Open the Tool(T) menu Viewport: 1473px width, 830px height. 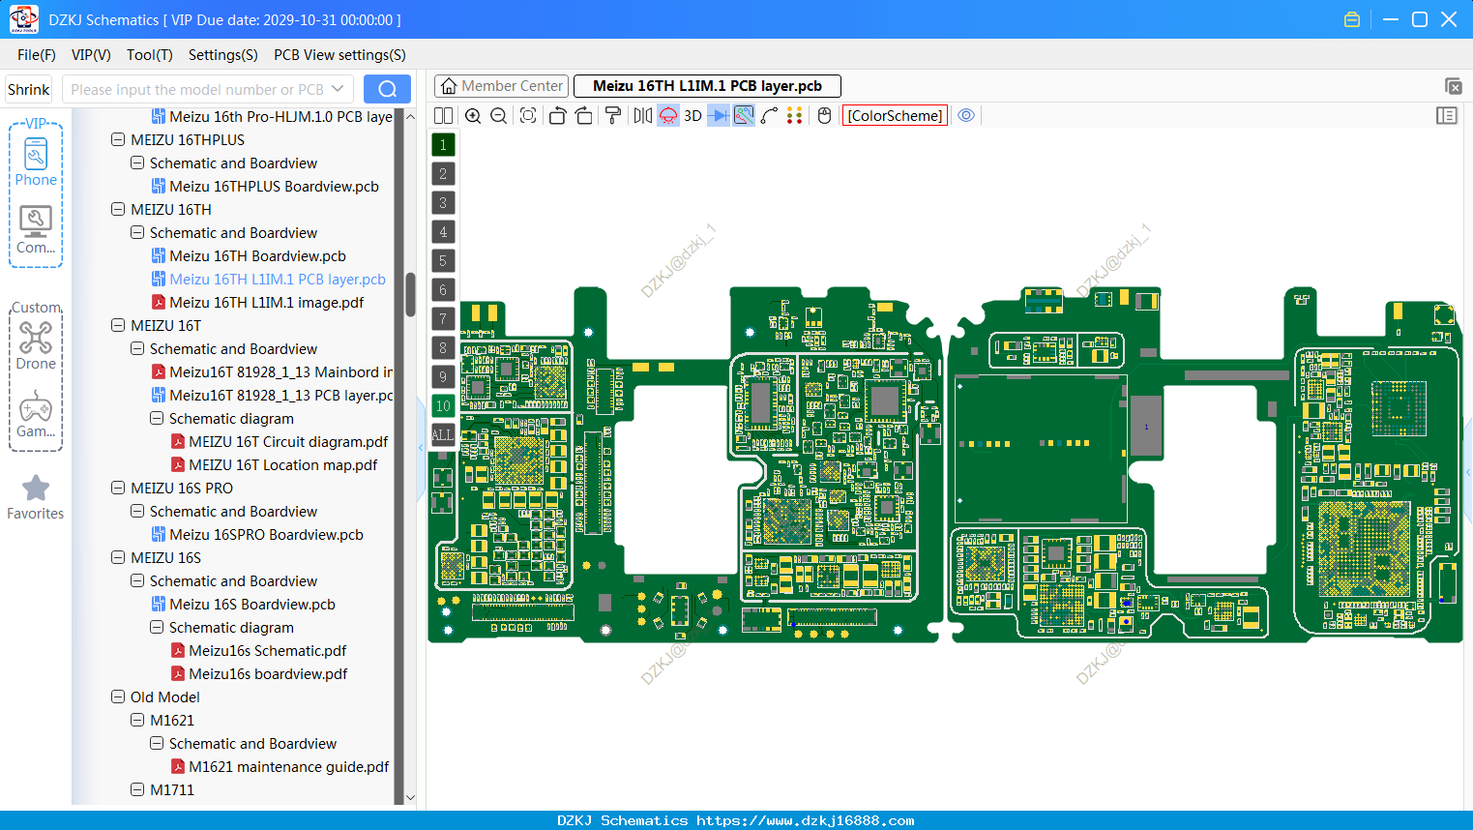tap(150, 55)
